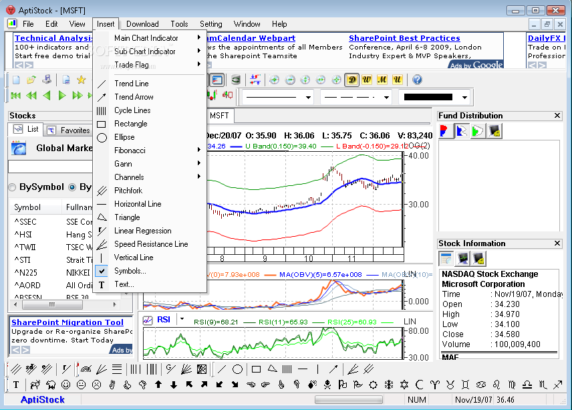Viewport: 572px width, 410px height.
Task: Select the rectangle drawing tool in bottom toolbar
Action: [x=256, y=369]
